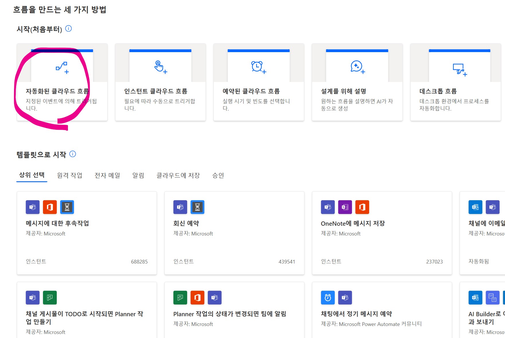Click the Teams icon in 채널에 이메일 card
The height and width of the screenshot is (338, 505).
(493, 207)
